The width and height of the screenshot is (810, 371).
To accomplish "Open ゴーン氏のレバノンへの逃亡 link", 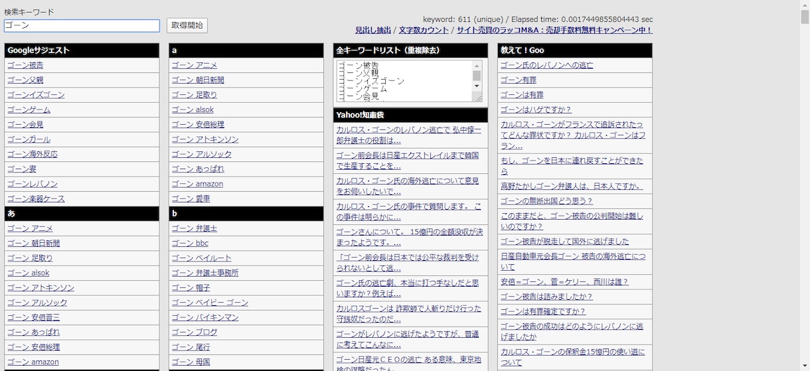I will click(x=547, y=65).
